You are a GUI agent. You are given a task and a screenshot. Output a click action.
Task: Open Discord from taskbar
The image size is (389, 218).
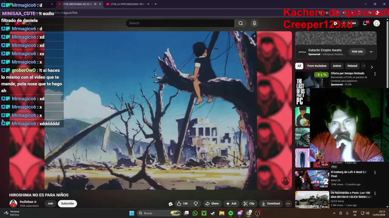pyautogui.click(x=239, y=213)
